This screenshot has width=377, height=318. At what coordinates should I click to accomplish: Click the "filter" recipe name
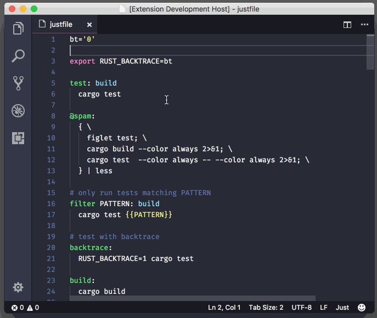click(82, 203)
